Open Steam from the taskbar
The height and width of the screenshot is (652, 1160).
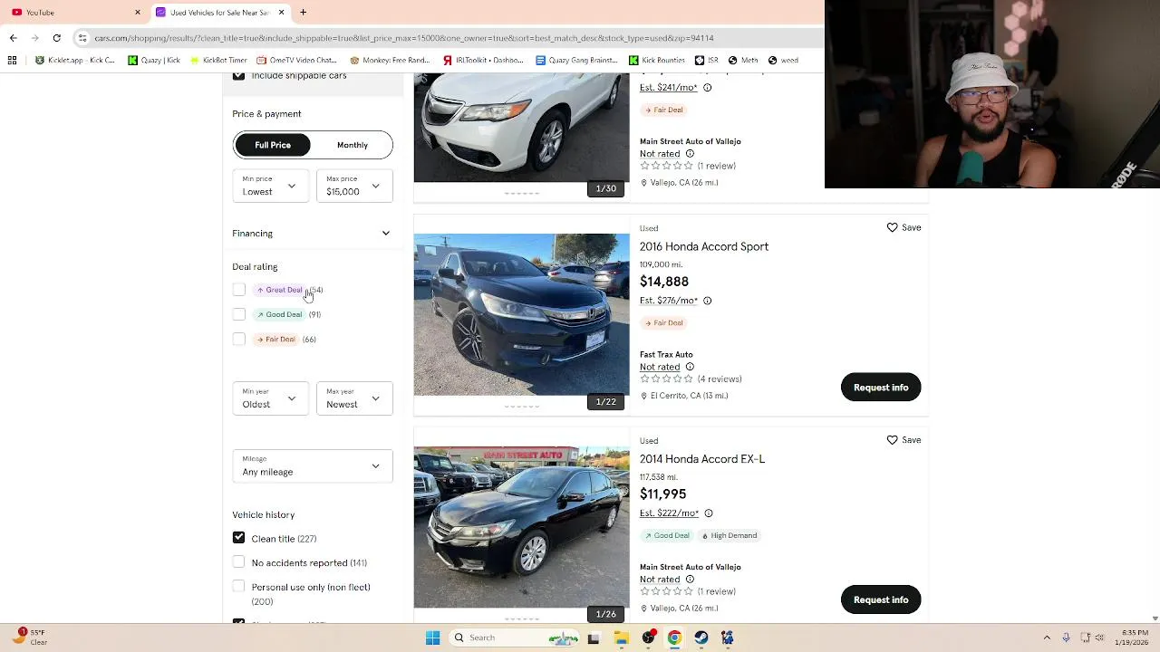[701, 638]
